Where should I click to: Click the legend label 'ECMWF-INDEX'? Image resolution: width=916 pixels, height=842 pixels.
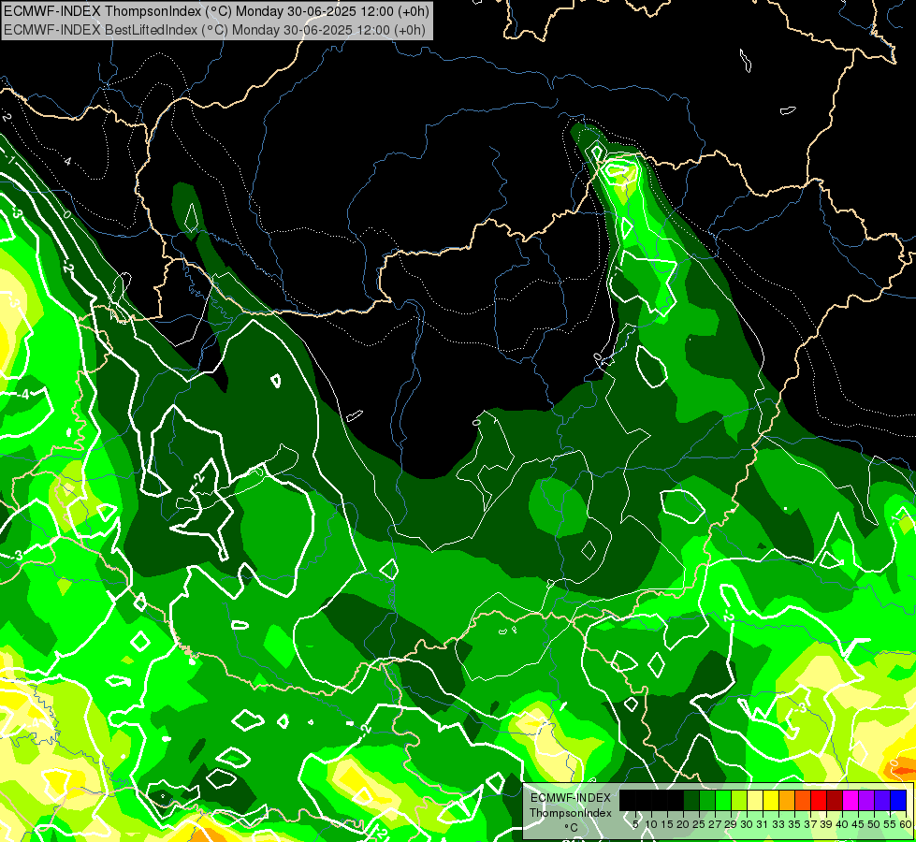[x=571, y=798]
